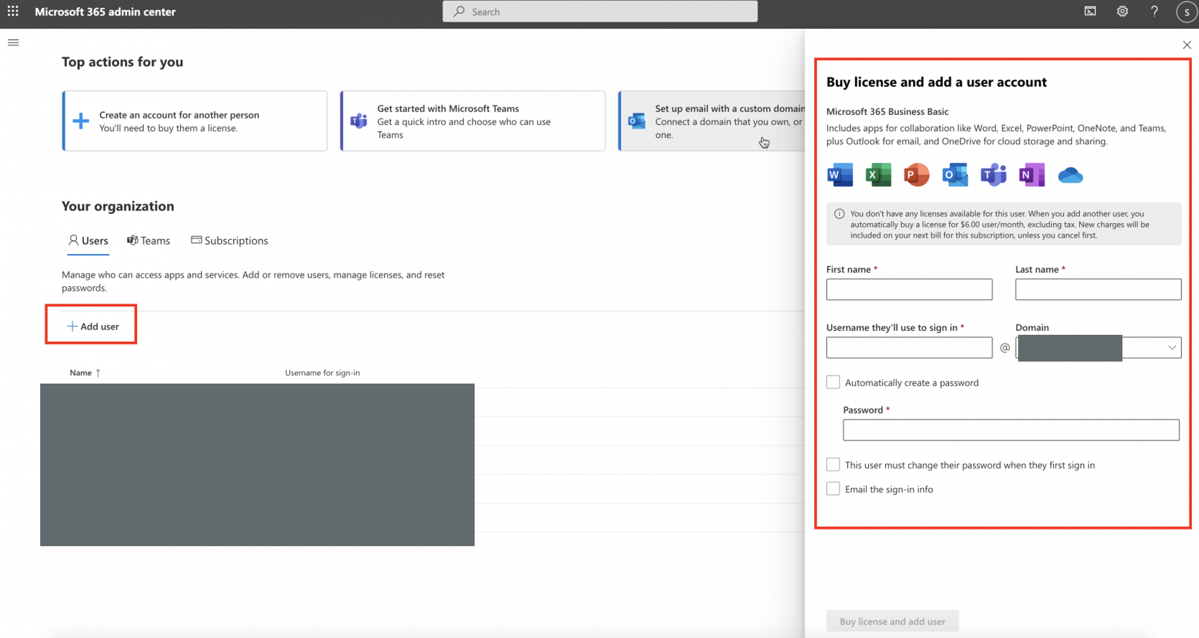The image size is (1199, 638).
Task: Click the Buy license and add user button
Action: pos(892,621)
